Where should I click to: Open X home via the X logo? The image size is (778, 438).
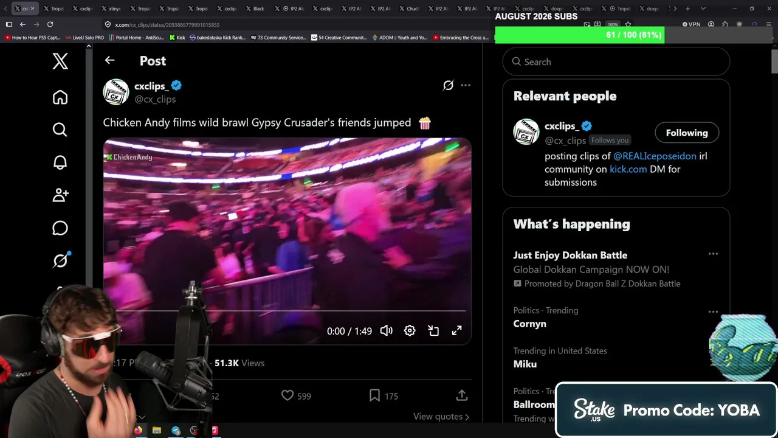point(60,61)
